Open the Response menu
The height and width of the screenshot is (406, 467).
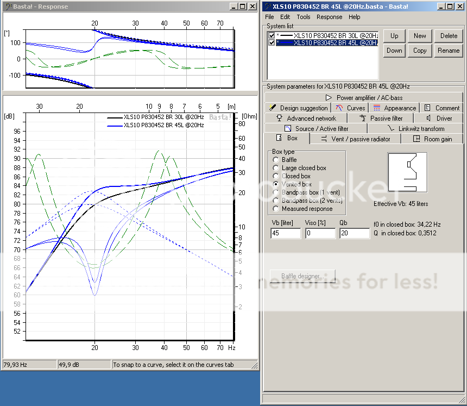(x=329, y=17)
